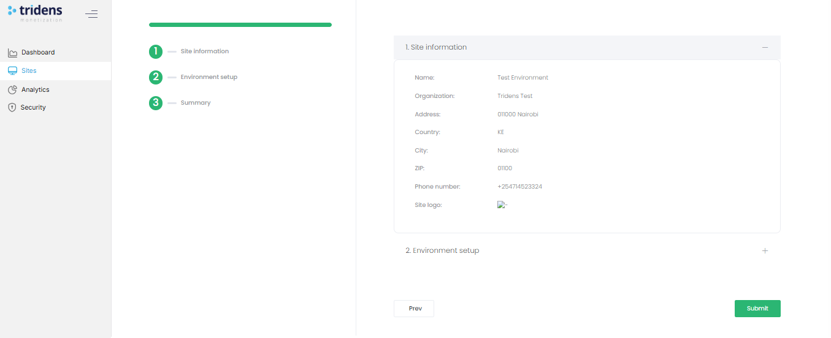Click the organization value Tridens Test
831x338 pixels.
(515, 96)
